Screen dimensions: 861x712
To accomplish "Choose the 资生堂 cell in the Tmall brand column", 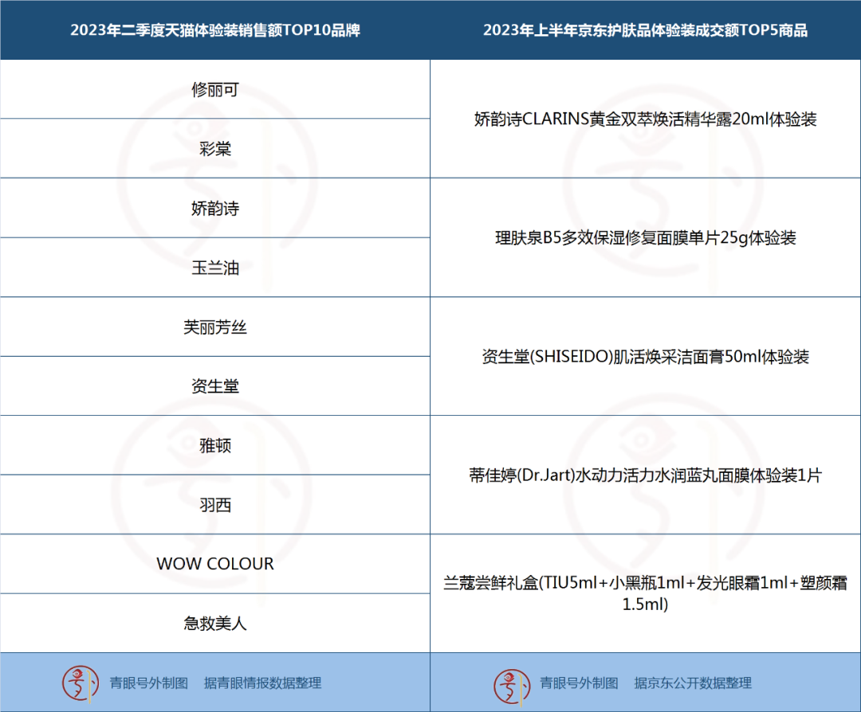I will coord(215,386).
